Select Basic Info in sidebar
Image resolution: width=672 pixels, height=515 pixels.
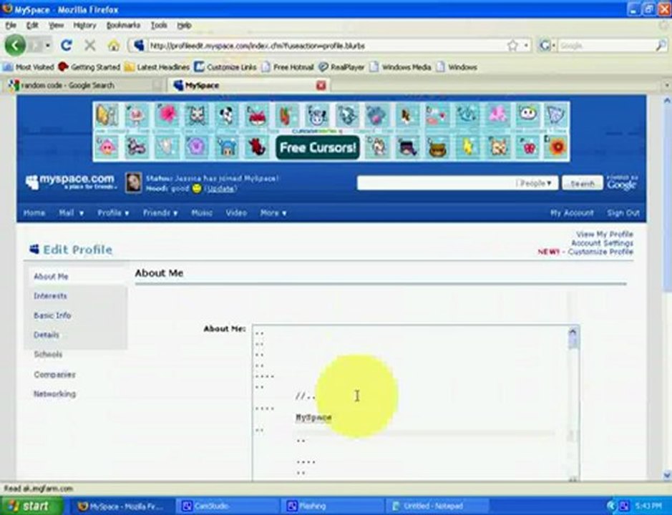[x=52, y=315]
